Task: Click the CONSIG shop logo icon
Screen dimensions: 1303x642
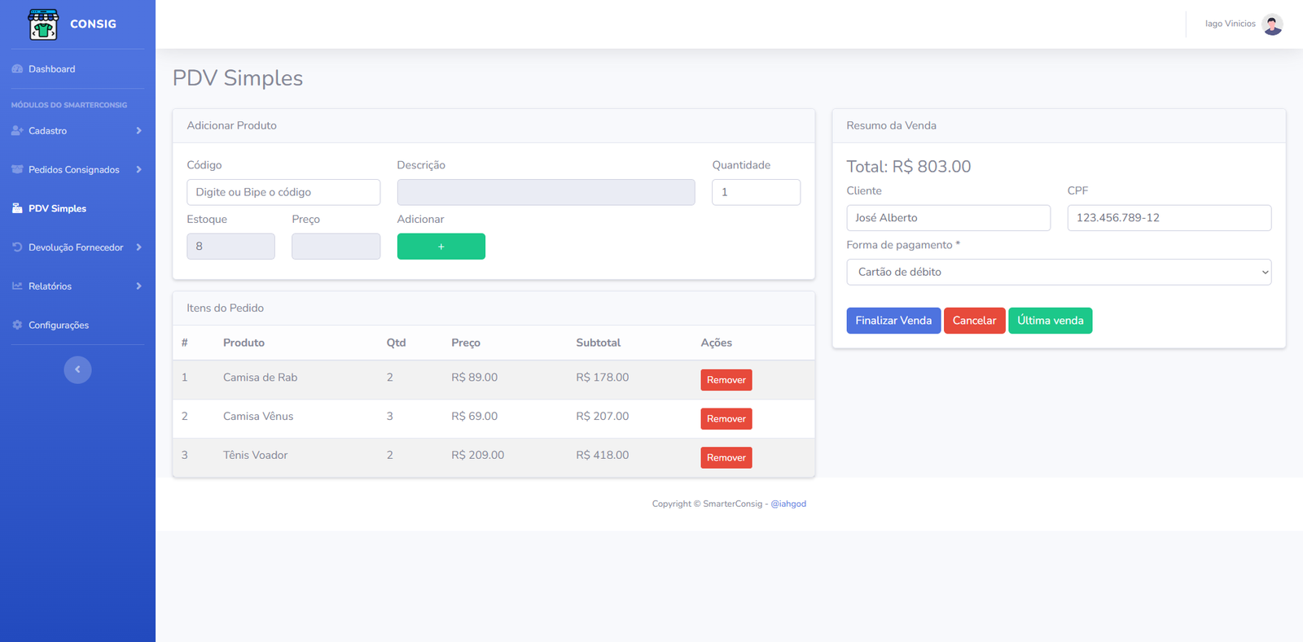Action: point(43,24)
